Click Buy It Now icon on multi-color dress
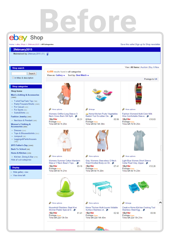Image resolution: width=171 pixels, height=240 pixels. 126,119
